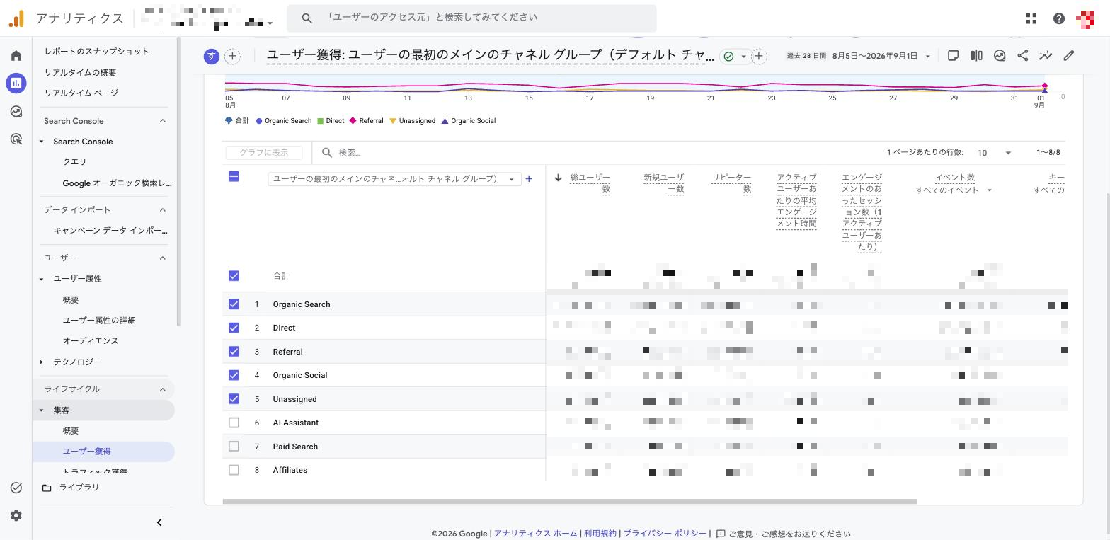Click the Google Analytics logo
1110x540 pixels.
(17, 18)
